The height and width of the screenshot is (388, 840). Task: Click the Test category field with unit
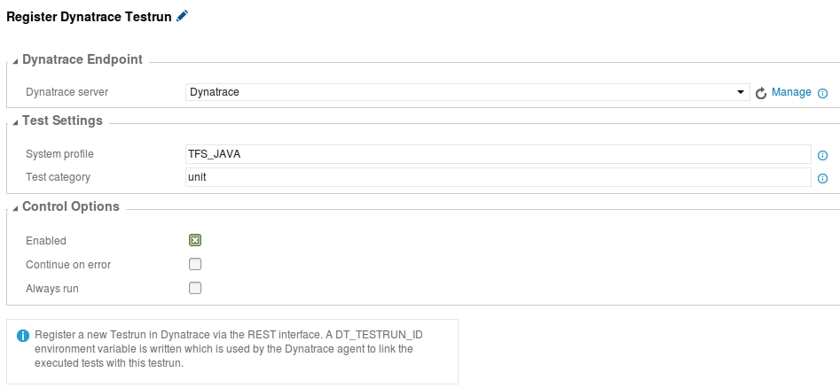click(498, 177)
